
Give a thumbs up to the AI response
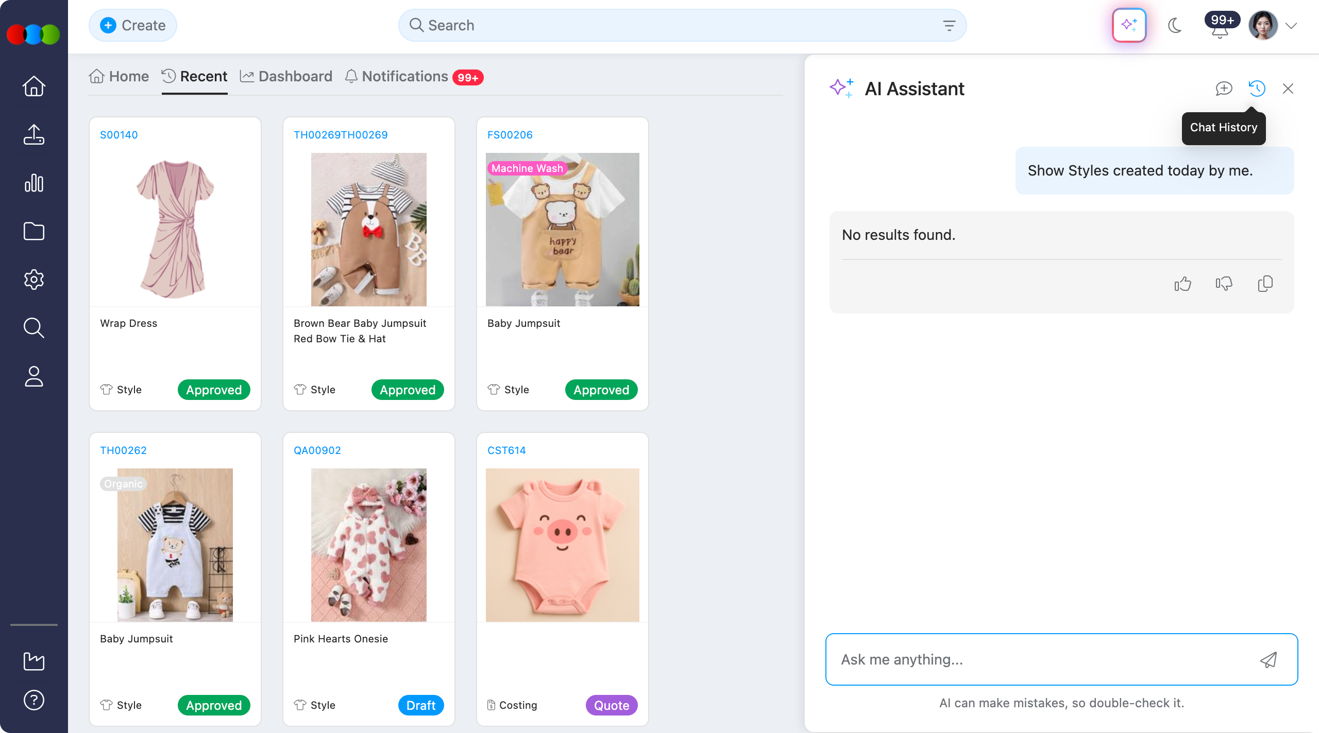pyautogui.click(x=1182, y=284)
